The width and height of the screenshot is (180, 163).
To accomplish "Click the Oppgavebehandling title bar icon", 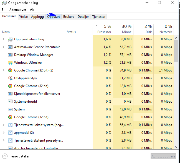I will [4, 3].
